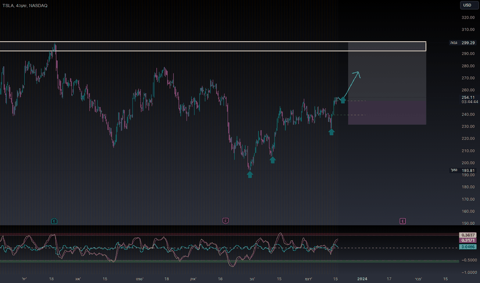Select the up-arrow marker at the 193.81 low
This screenshot has height=283, width=480.
(x=250, y=174)
